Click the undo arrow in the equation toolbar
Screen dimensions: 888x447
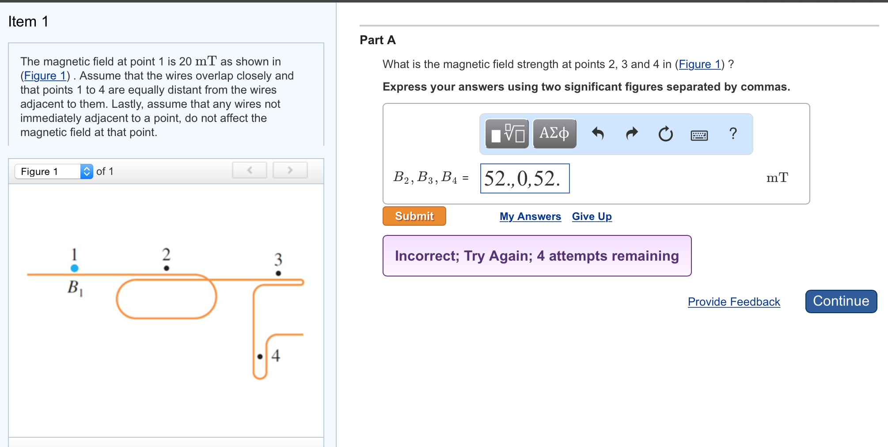pos(599,134)
